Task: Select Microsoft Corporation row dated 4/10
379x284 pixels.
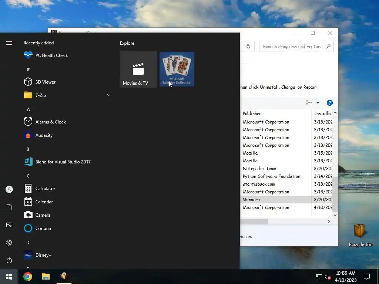Action: [286, 207]
